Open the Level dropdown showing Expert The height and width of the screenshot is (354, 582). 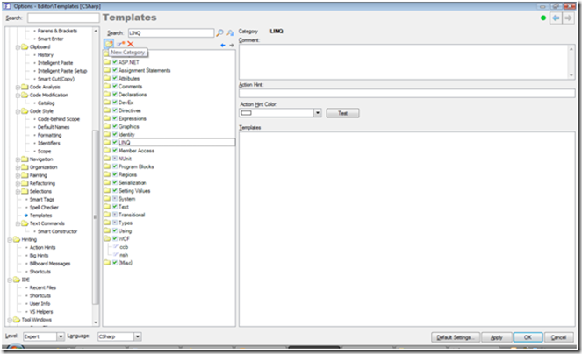(x=60, y=336)
